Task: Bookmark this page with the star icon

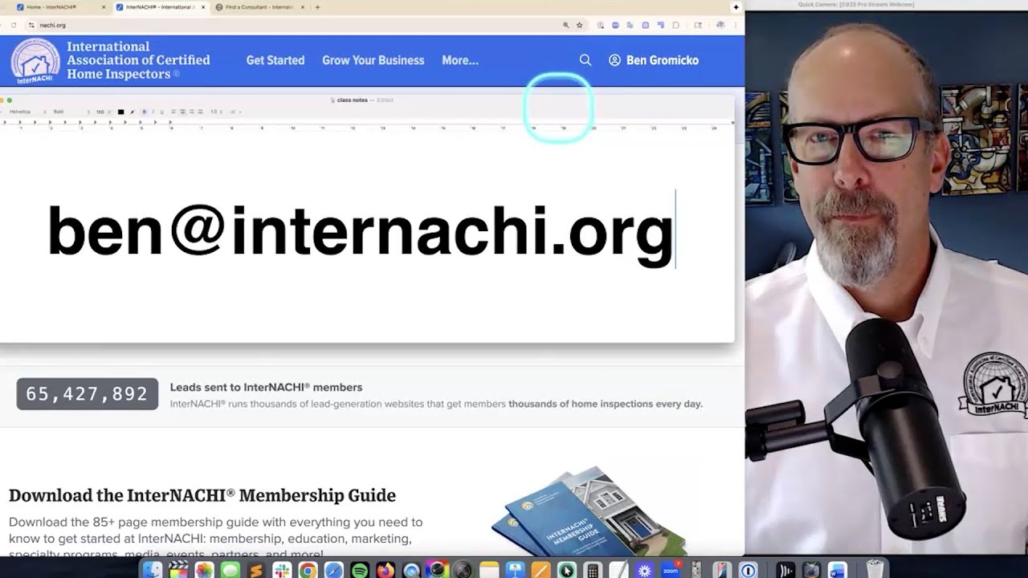Action: click(x=579, y=25)
